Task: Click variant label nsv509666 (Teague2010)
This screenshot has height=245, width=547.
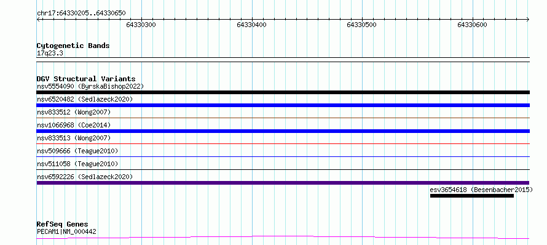Action: [x=77, y=151]
